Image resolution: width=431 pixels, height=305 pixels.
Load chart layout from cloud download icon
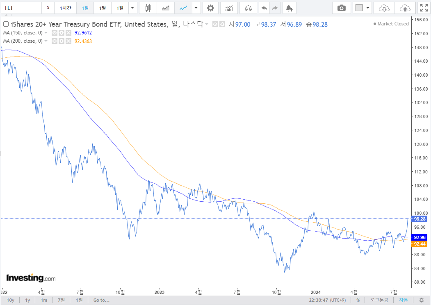(384, 8)
